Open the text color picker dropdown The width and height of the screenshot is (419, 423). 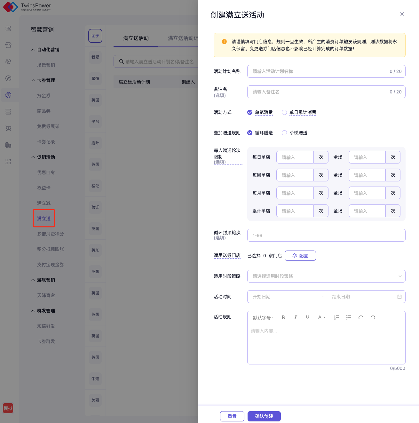(321, 317)
